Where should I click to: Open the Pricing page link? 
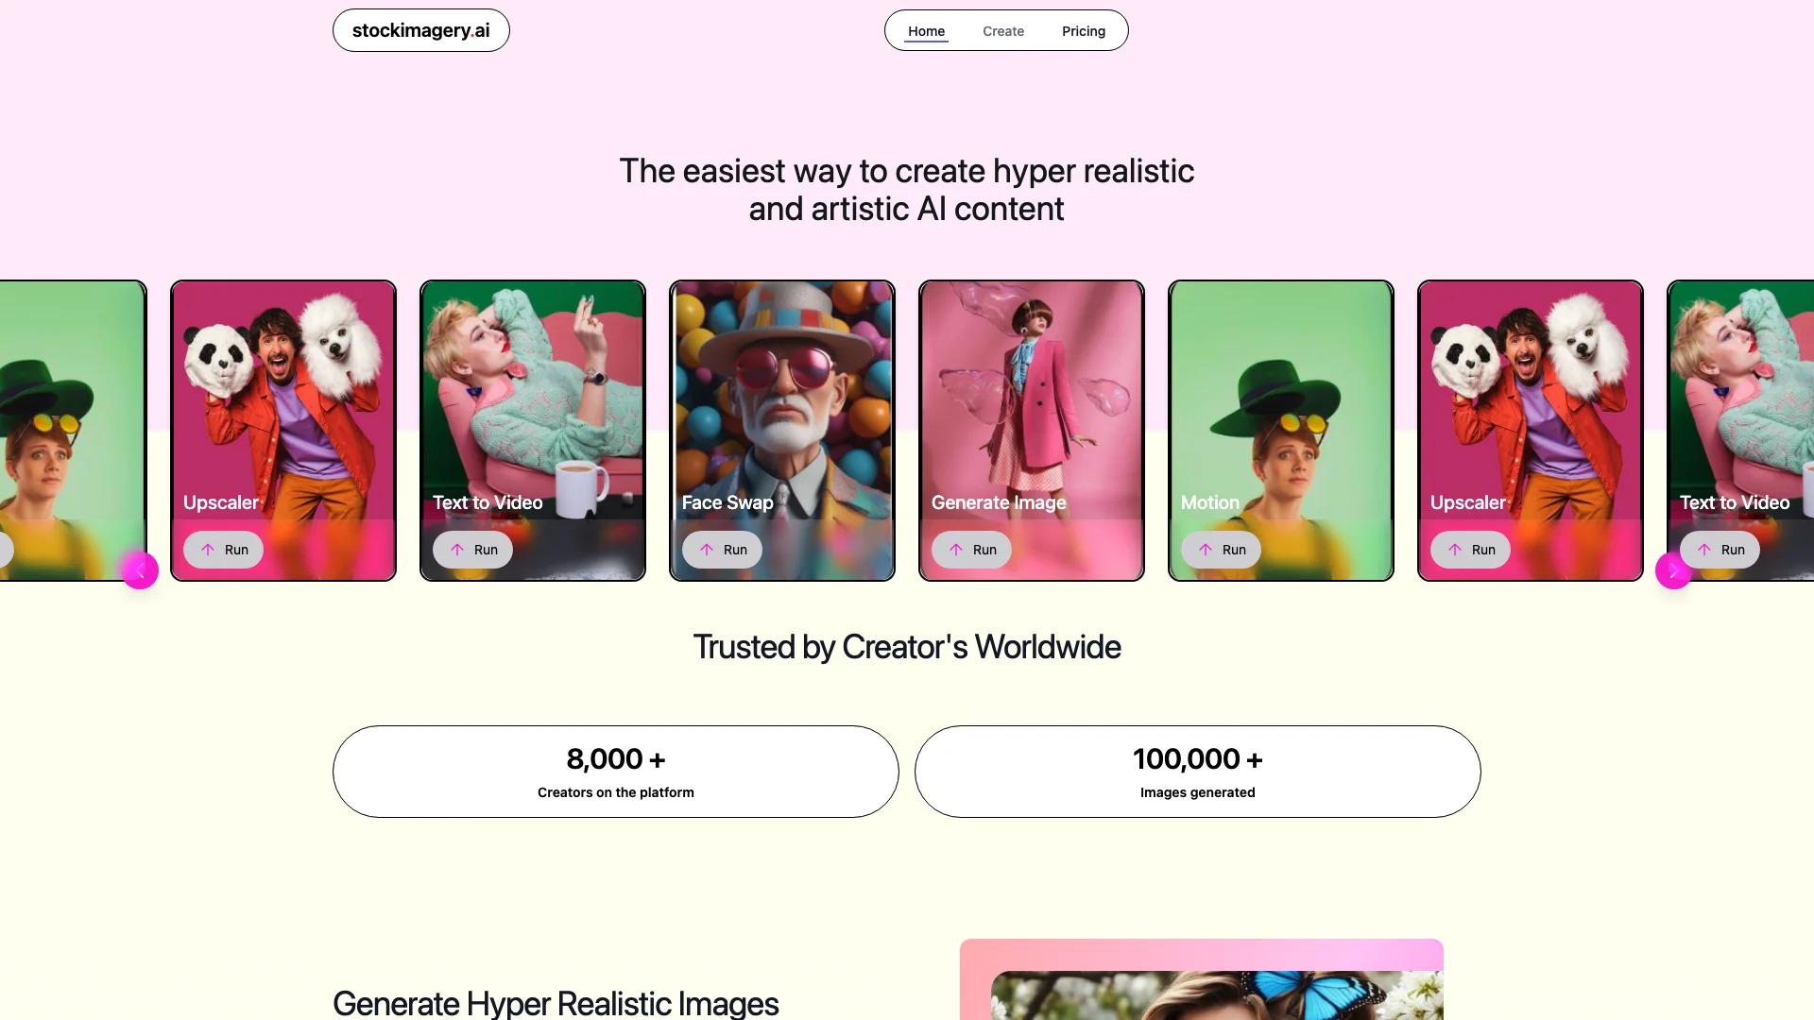pyautogui.click(x=1083, y=31)
